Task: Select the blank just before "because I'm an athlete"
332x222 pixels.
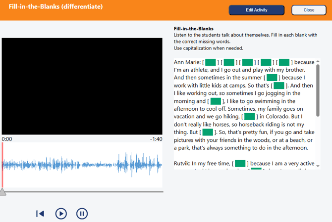Action: tap(284, 62)
